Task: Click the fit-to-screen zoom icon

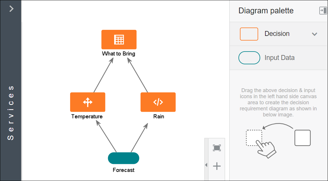Action: [x=217, y=148]
